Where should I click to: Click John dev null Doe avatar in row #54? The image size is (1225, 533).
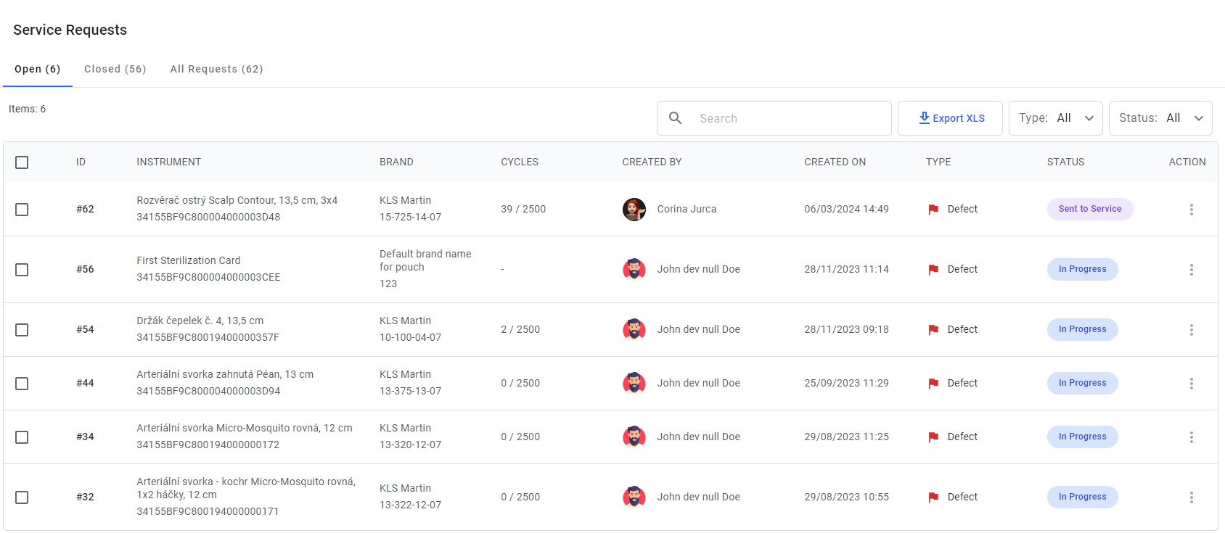[634, 330]
